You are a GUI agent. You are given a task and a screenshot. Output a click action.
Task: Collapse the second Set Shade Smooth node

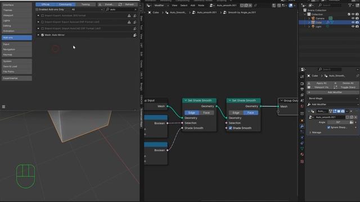click(230, 100)
